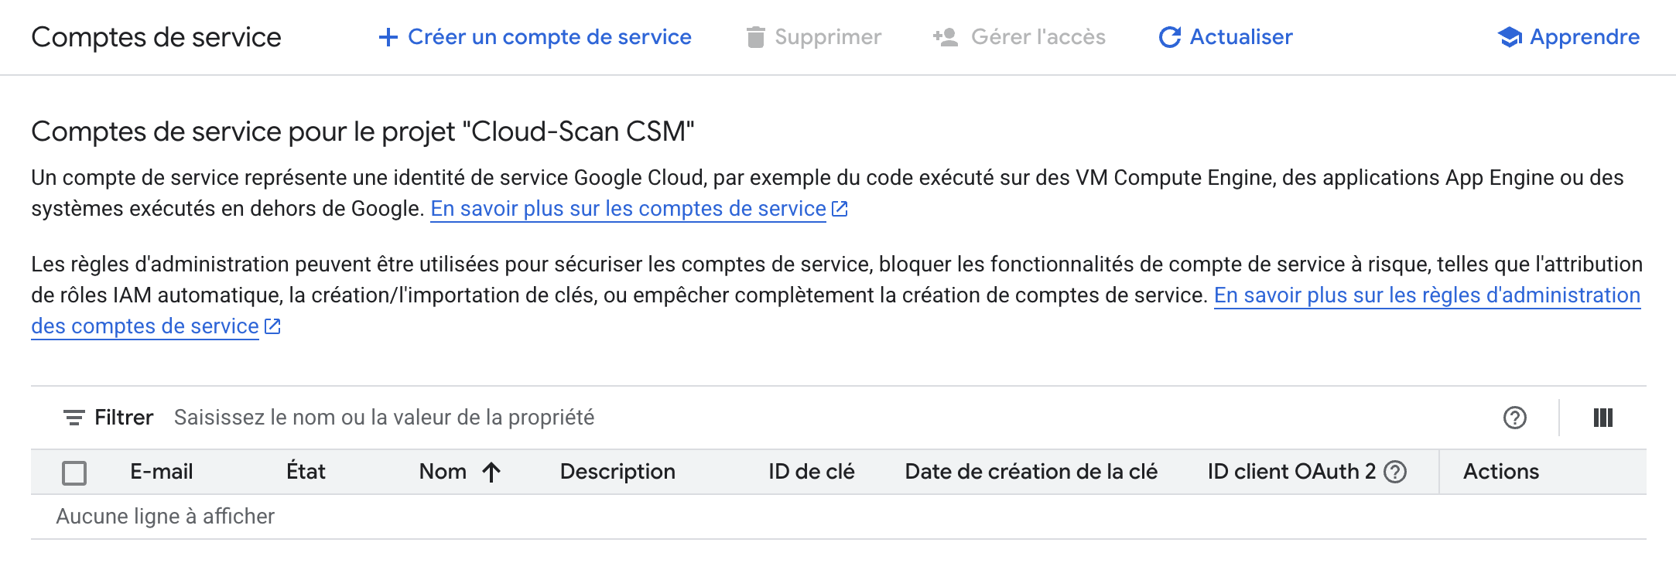This screenshot has height=563, width=1676.
Task: Click the État column header
Action: tap(306, 472)
